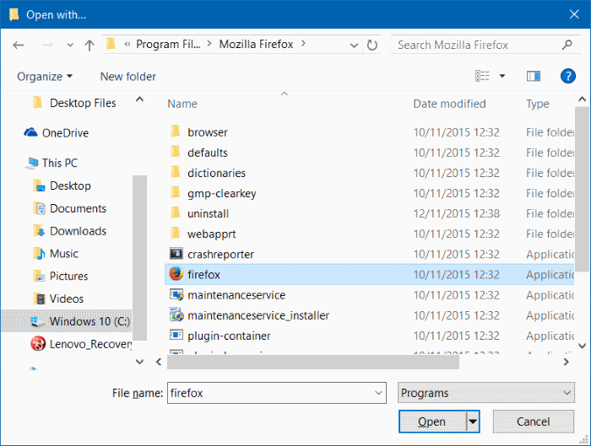Change view using the view icon

pos(482,76)
